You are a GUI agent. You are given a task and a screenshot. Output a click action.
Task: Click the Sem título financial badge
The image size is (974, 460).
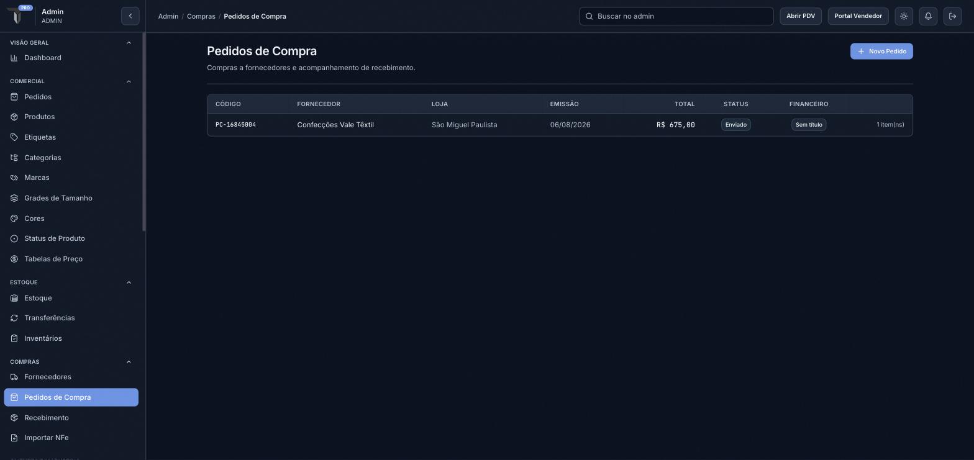tap(809, 125)
